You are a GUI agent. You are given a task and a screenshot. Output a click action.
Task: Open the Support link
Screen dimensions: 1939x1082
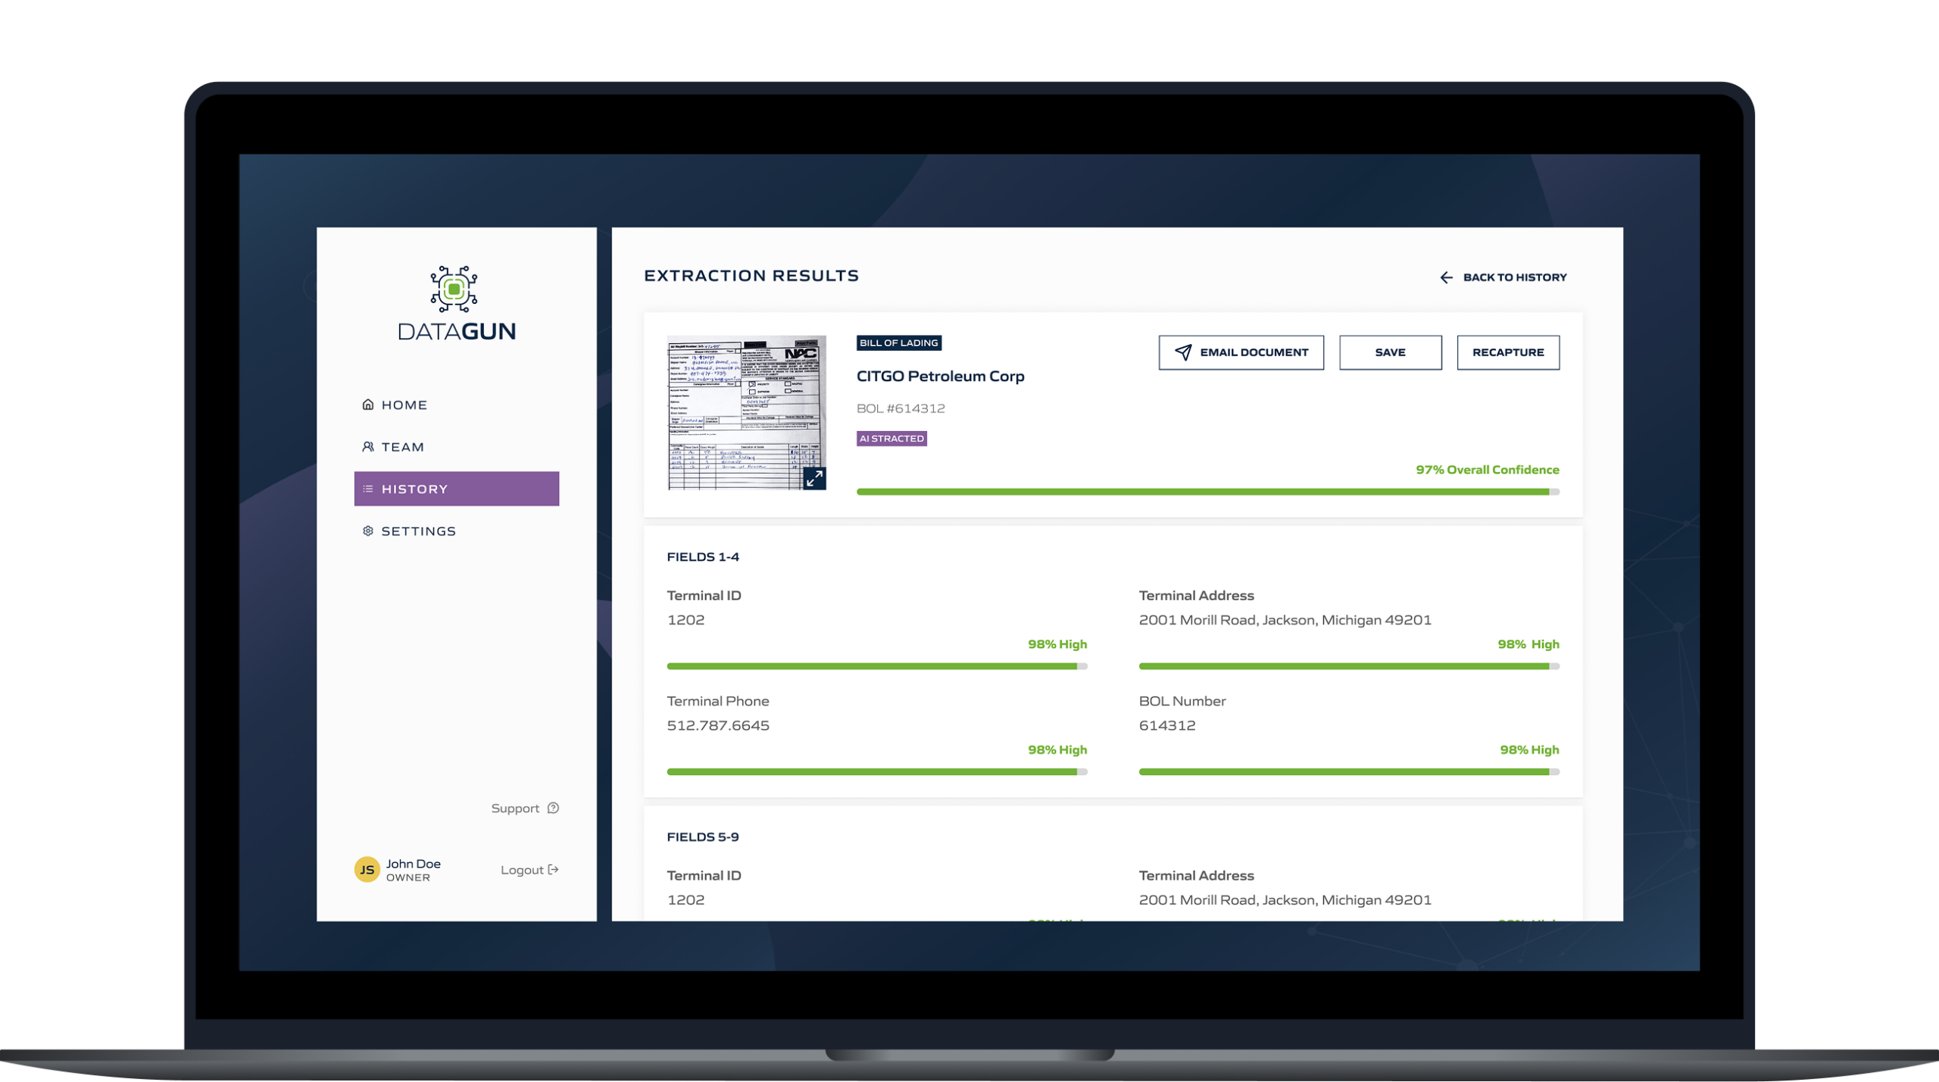[525, 808]
